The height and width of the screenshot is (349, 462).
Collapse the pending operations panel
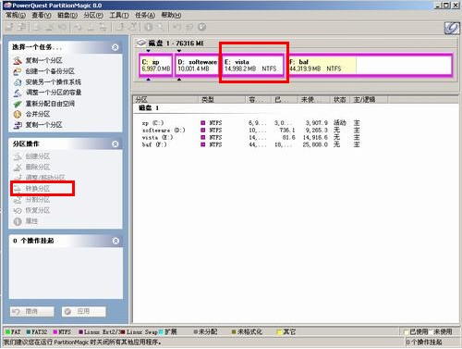click(115, 241)
